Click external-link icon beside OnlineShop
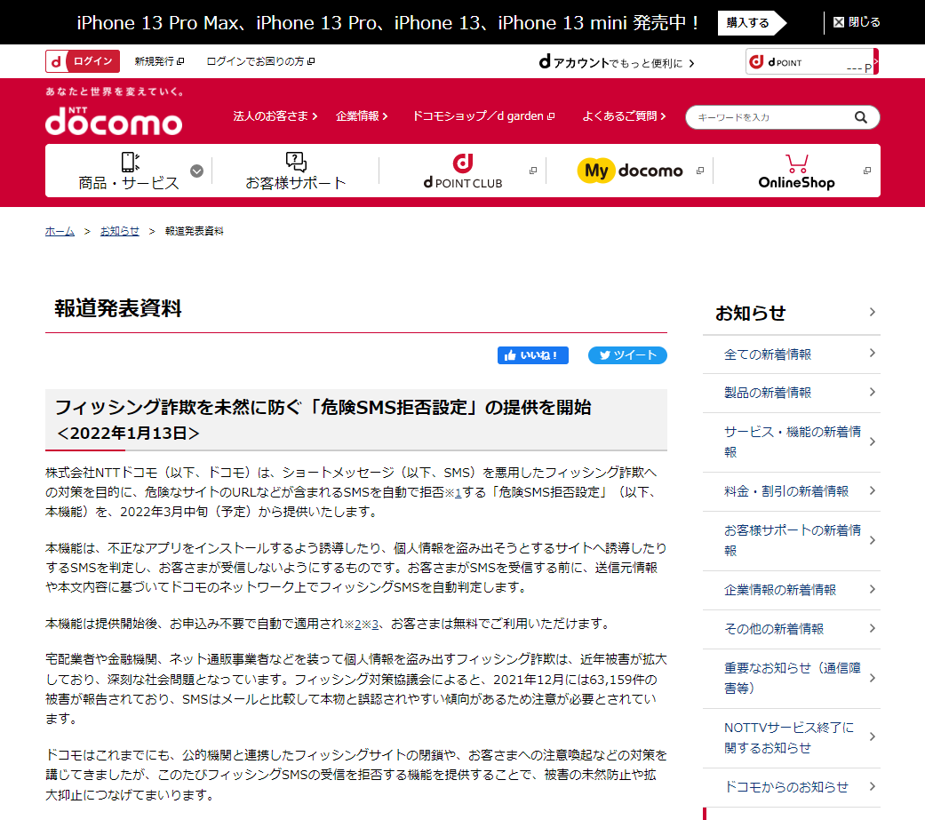The height and width of the screenshot is (820, 925). point(867,171)
